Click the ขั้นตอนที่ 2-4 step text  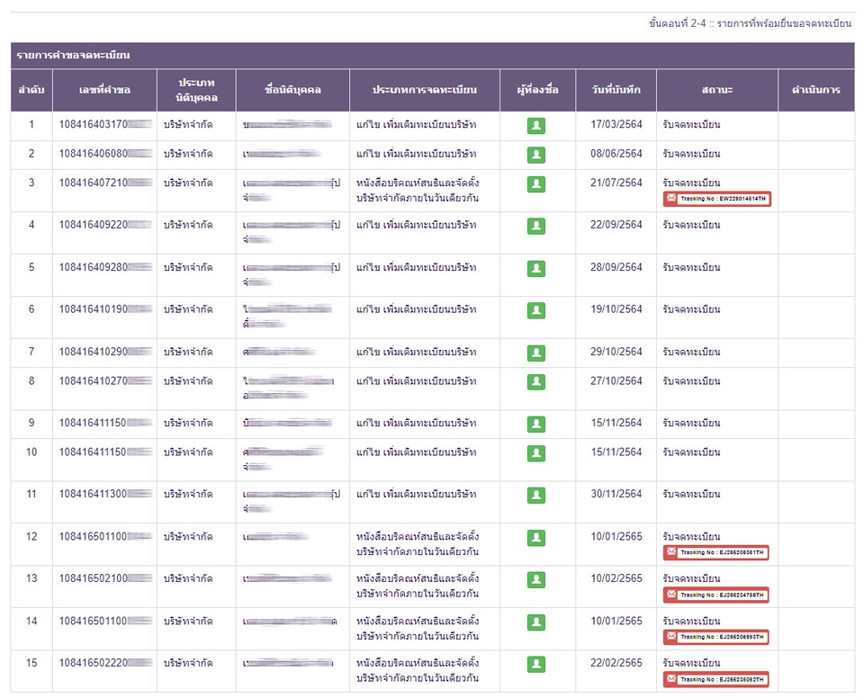[750, 23]
